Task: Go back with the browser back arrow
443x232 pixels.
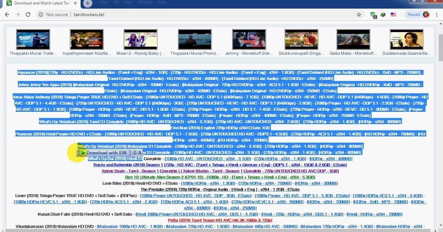Action: click(x=7, y=14)
